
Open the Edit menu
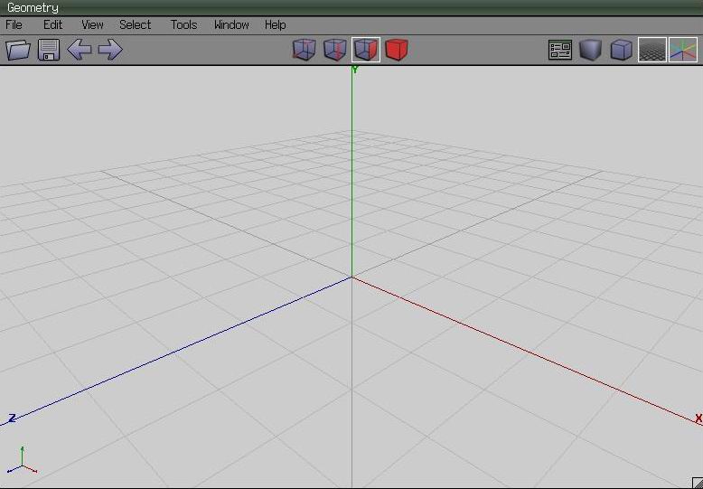pos(53,24)
